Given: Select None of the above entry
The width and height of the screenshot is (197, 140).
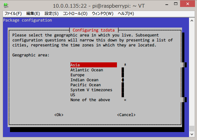Looking at the screenshot, I should [x=90, y=100].
